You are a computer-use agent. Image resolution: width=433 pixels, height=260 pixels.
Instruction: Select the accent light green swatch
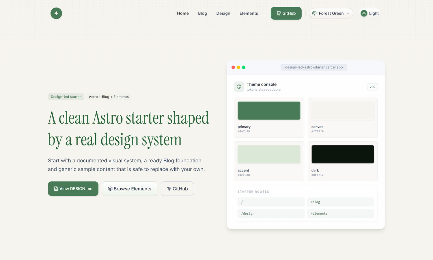click(269, 154)
